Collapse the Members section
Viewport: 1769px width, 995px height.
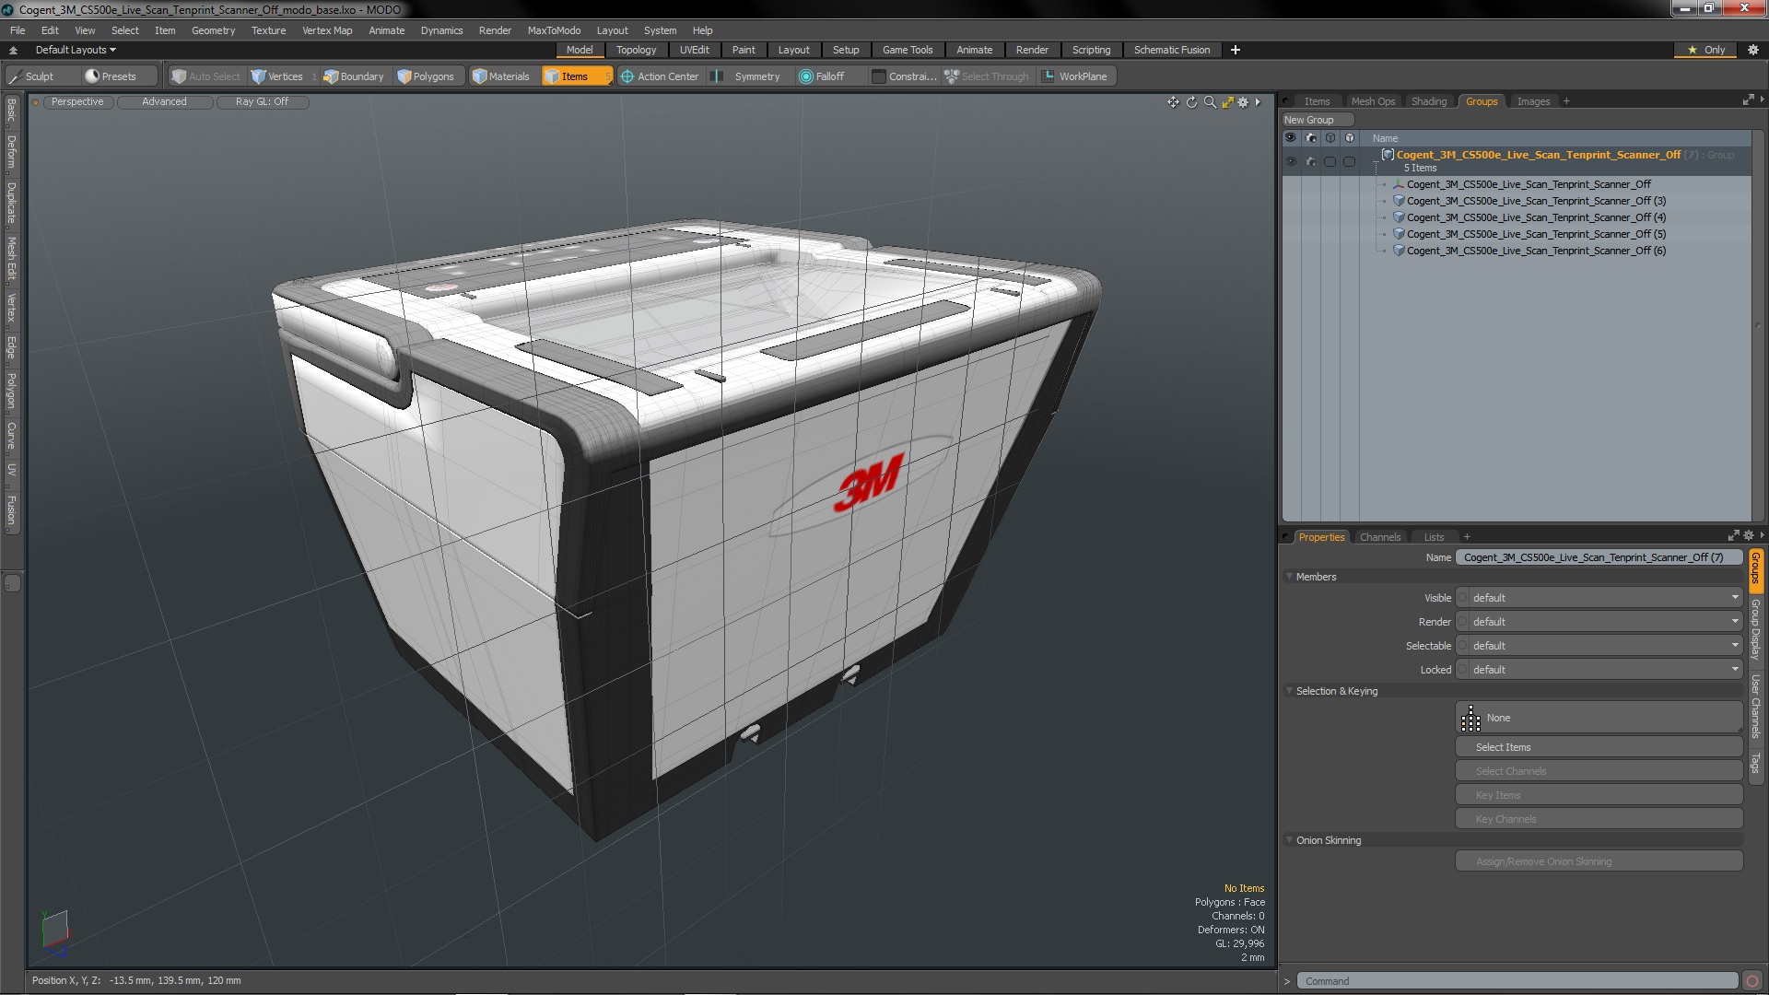click(x=1290, y=577)
